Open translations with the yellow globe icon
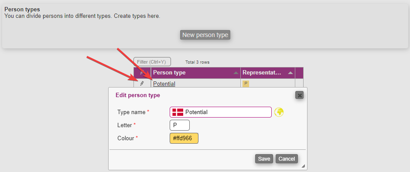This screenshot has width=410, height=172. pyautogui.click(x=279, y=112)
